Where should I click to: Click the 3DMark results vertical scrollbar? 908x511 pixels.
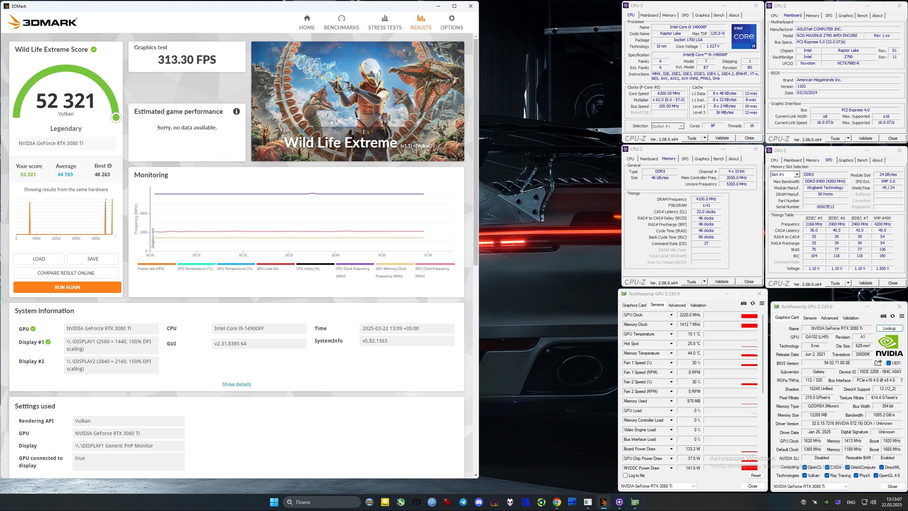(476, 152)
